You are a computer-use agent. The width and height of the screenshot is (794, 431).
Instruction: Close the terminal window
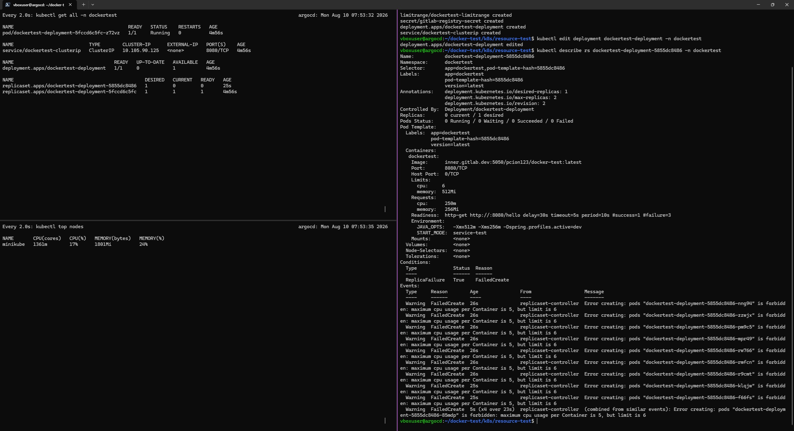[x=787, y=5]
